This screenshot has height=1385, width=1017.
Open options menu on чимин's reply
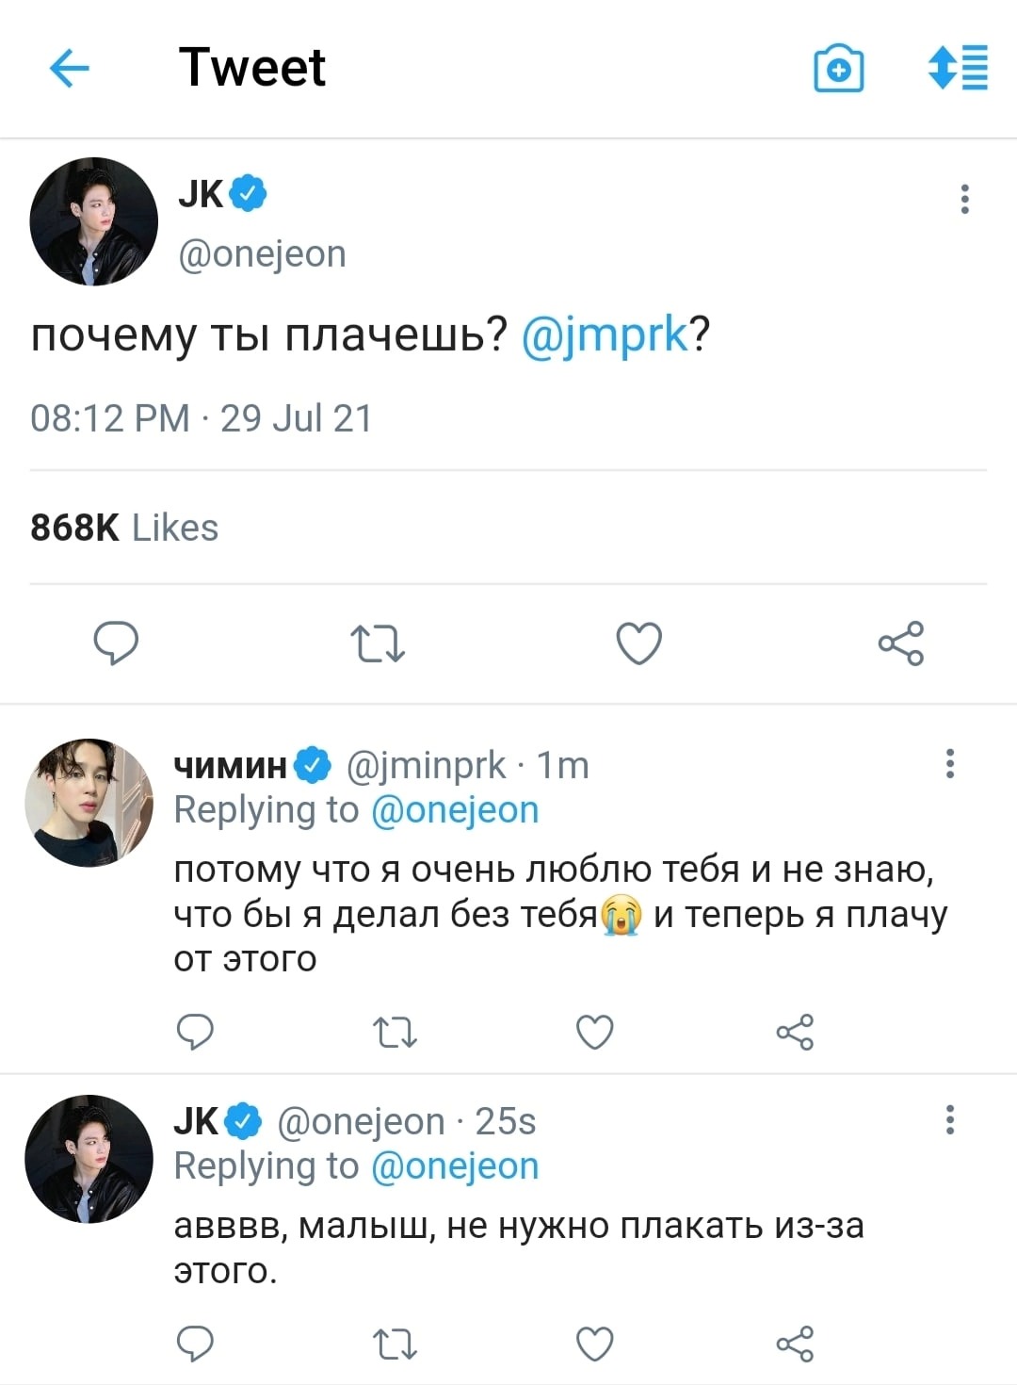coord(950,763)
